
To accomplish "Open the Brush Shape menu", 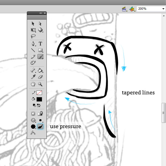I will click(33, 126).
